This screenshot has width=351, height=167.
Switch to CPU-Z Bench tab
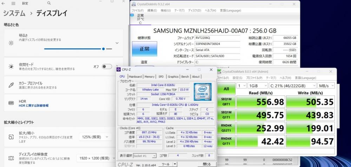(x=185, y=76)
